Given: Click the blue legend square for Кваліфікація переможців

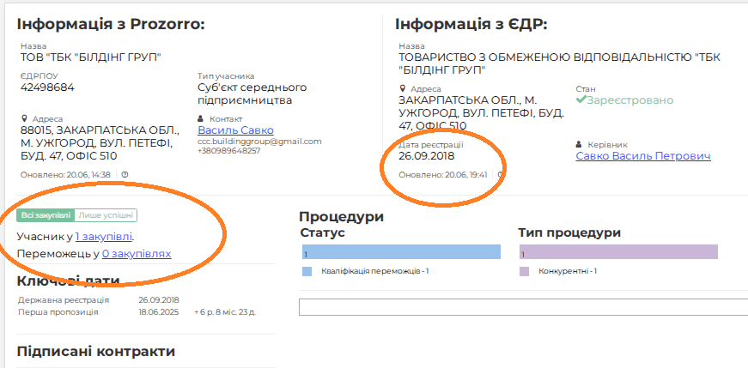Looking at the screenshot, I should point(307,271).
